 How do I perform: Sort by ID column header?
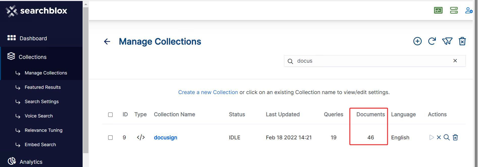[x=125, y=114]
